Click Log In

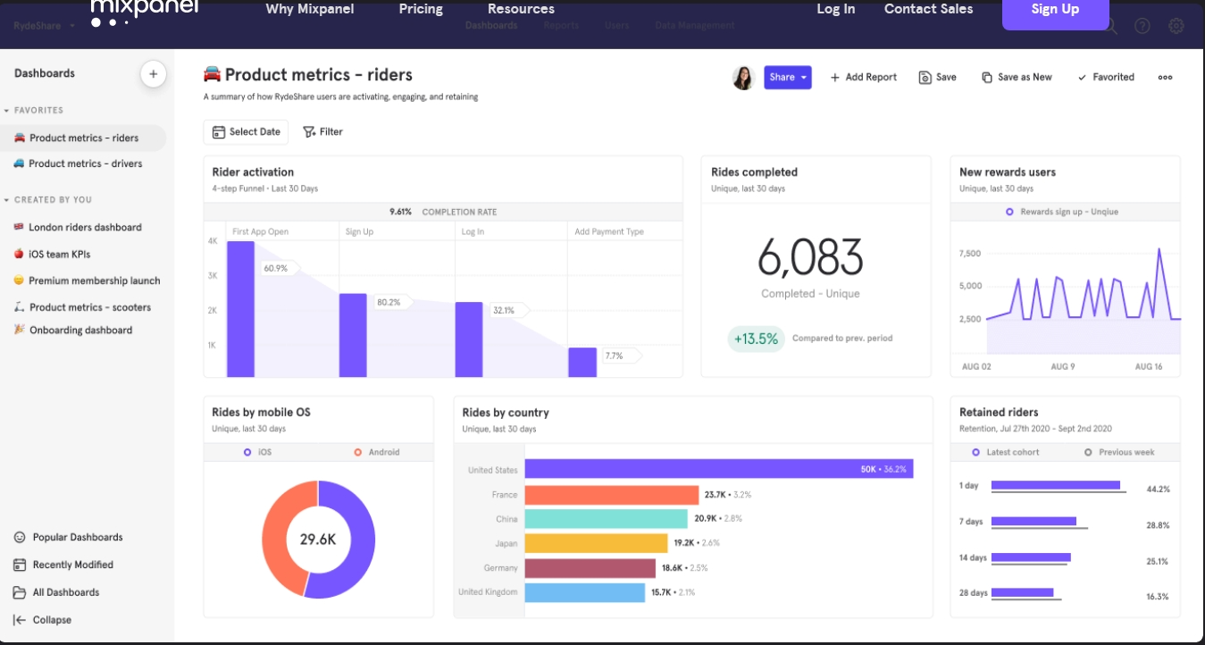coord(836,9)
